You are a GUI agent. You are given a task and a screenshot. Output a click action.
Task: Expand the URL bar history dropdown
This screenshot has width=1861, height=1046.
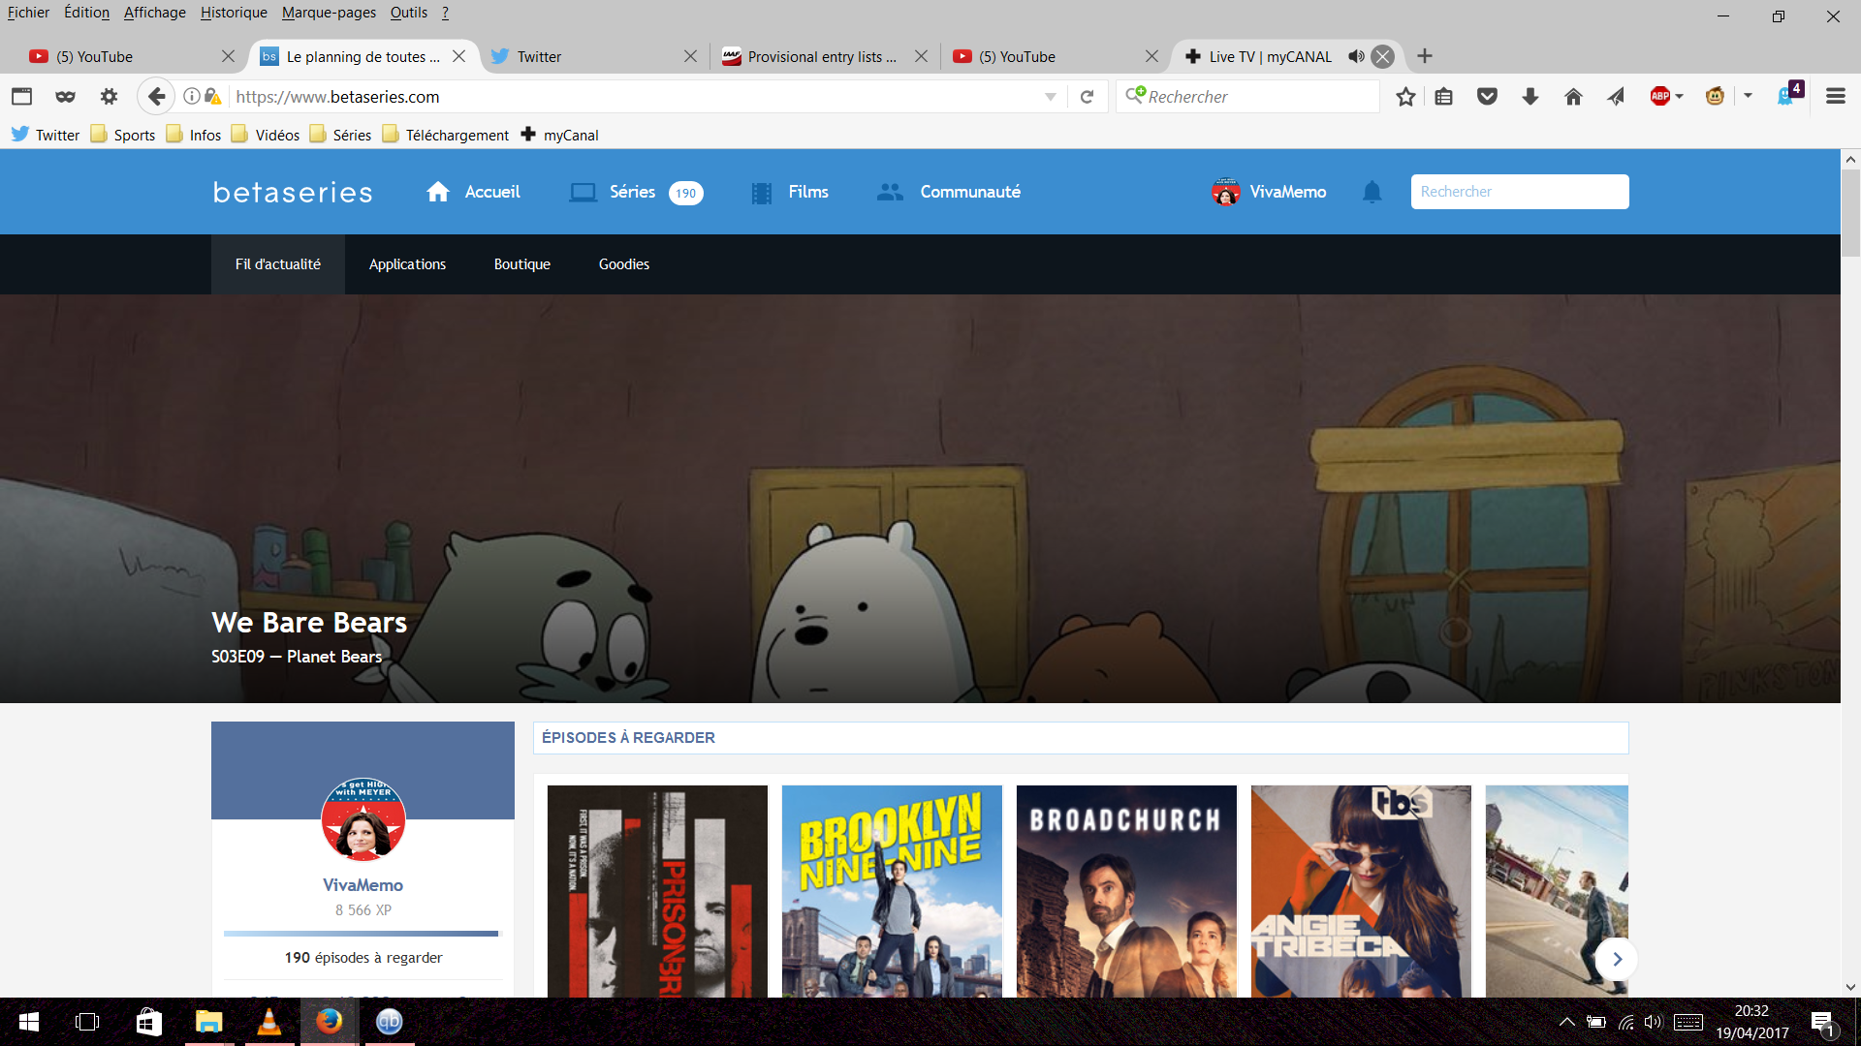(1051, 96)
